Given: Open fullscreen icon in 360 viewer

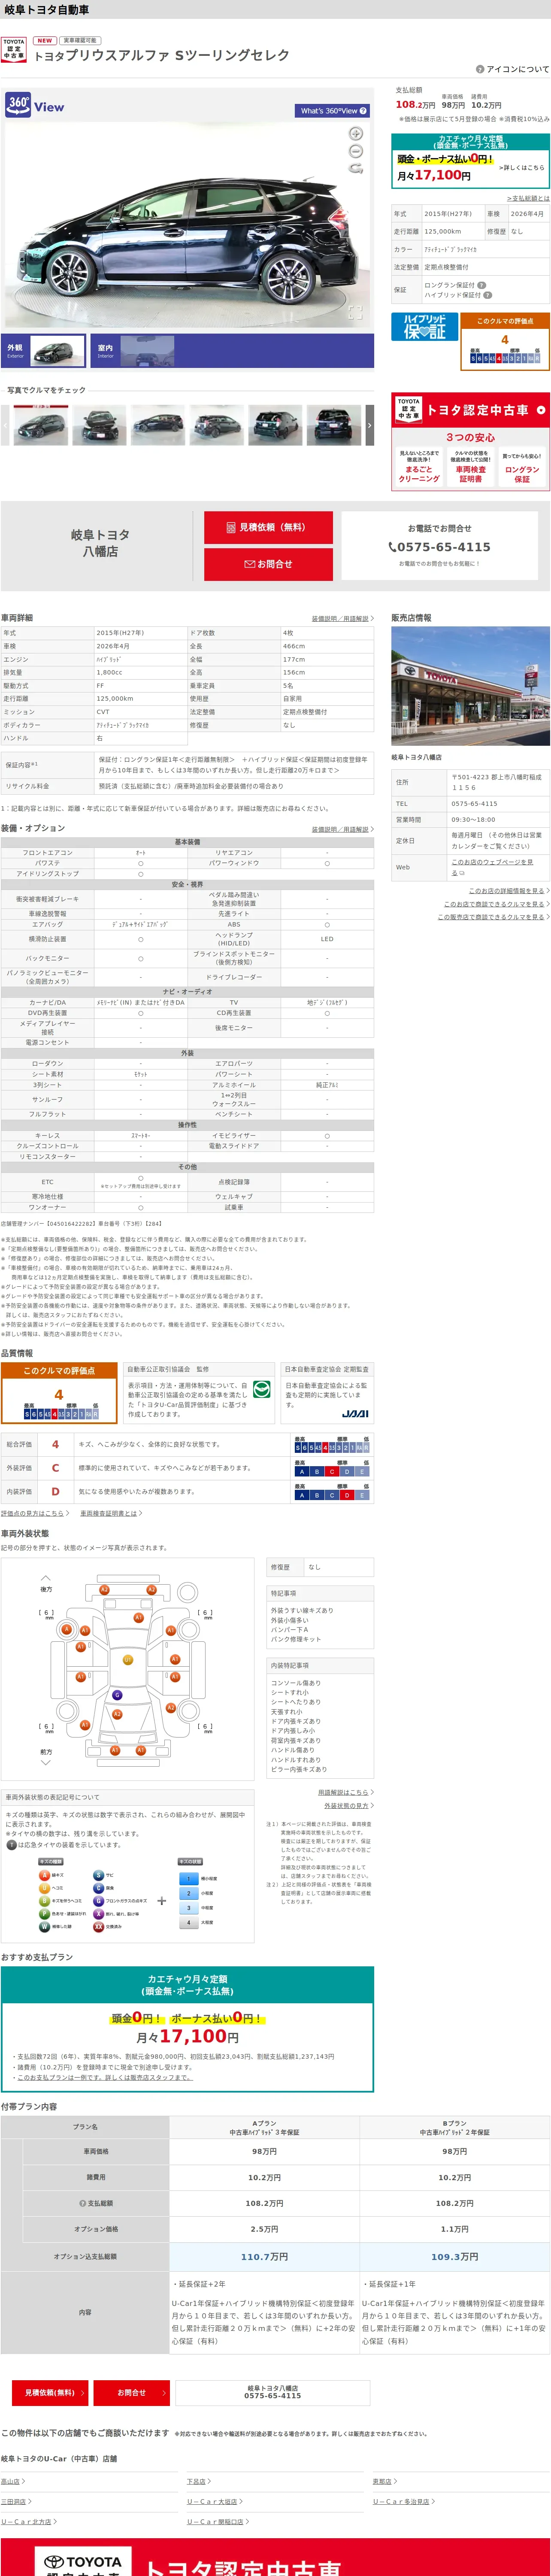Looking at the screenshot, I should coord(355,312).
